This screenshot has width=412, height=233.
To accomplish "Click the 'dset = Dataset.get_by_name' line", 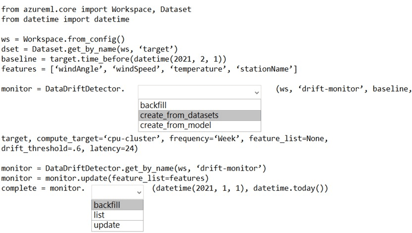I will tap(89, 49).
